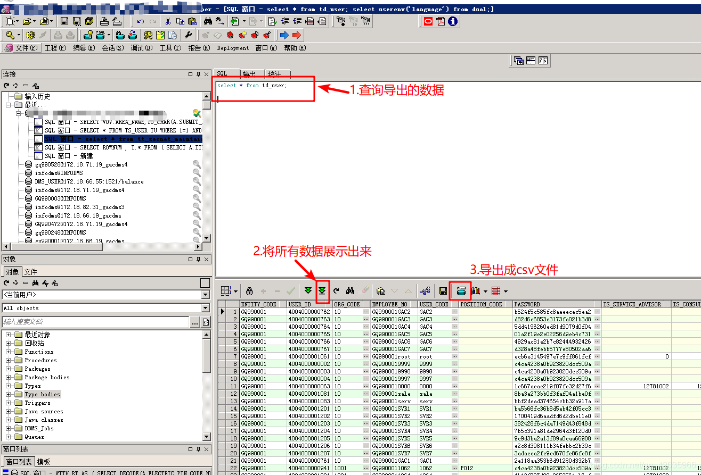The height and width of the screenshot is (475, 701).
Task: Switch to the 统计 tab
Action: (276, 73)
